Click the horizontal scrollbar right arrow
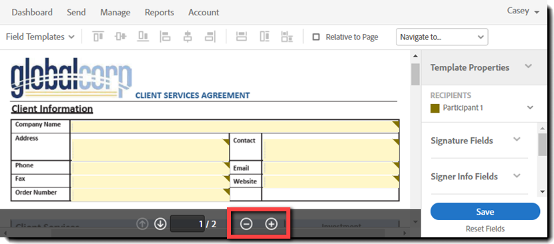The height and width of the screenshot is (244, 554). pos(405,233)
